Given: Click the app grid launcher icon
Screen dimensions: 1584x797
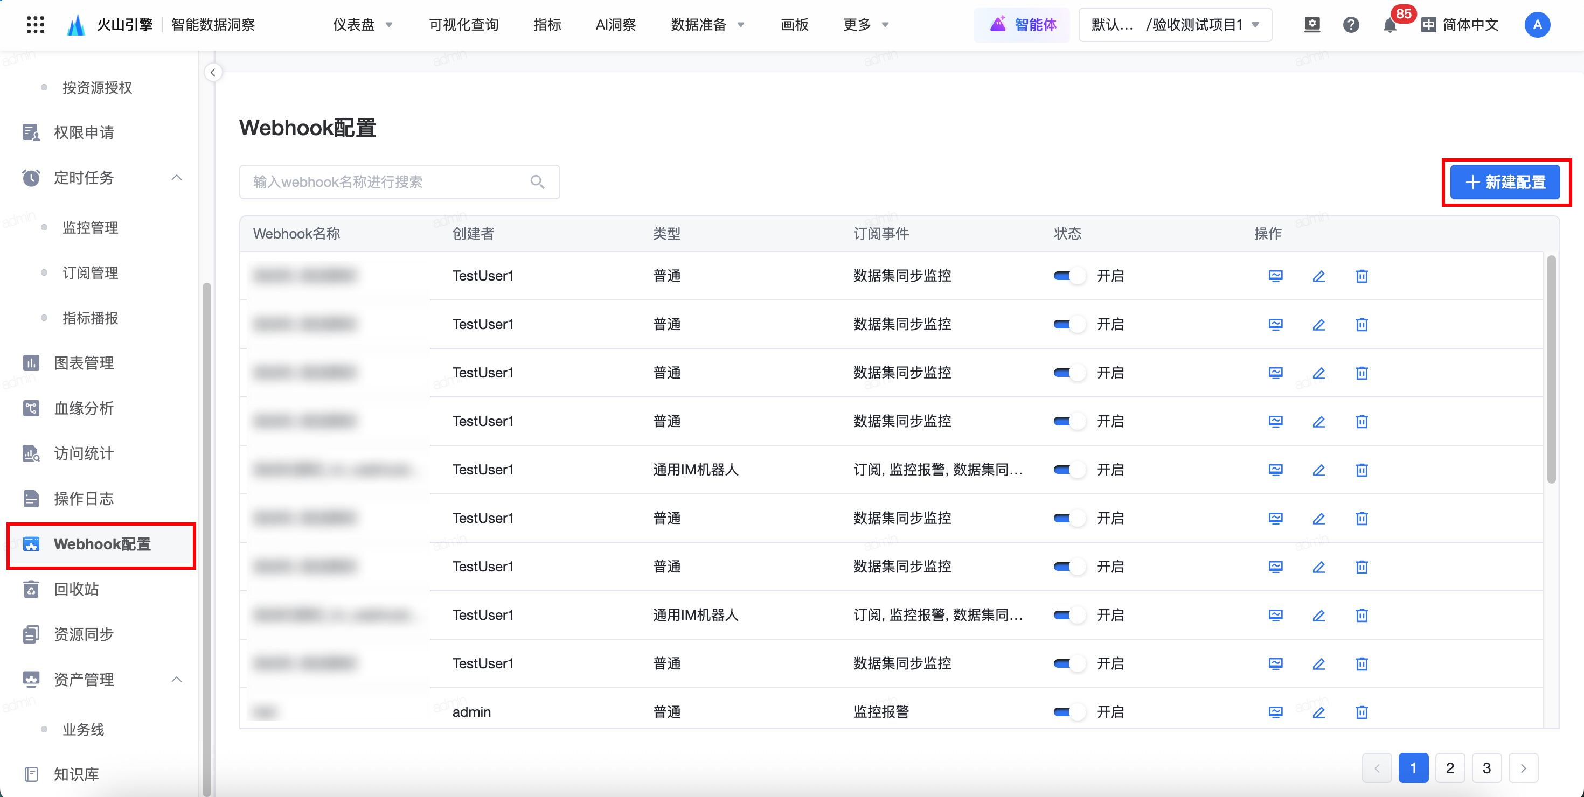Looking at the screenshot, I should pyautogui.click(x=36, y=25).
